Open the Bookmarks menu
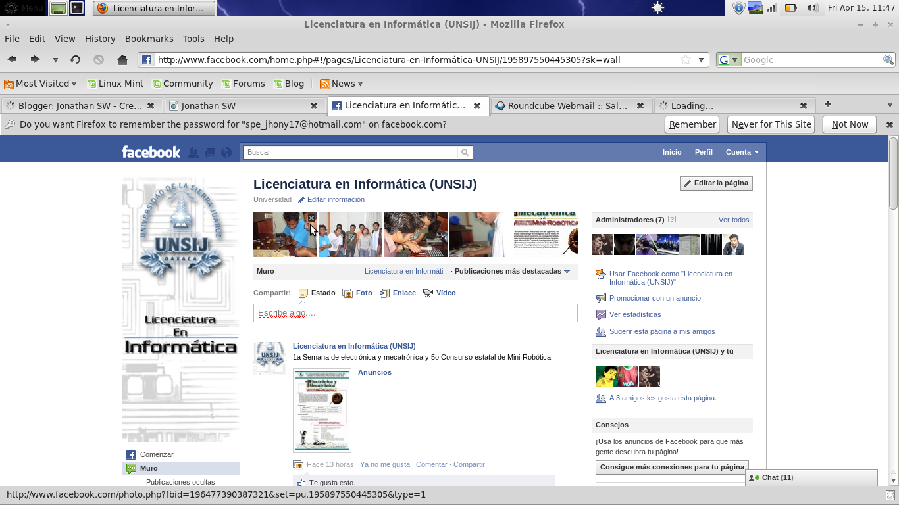This screenshot has height=505, width=899. (149, 39)
